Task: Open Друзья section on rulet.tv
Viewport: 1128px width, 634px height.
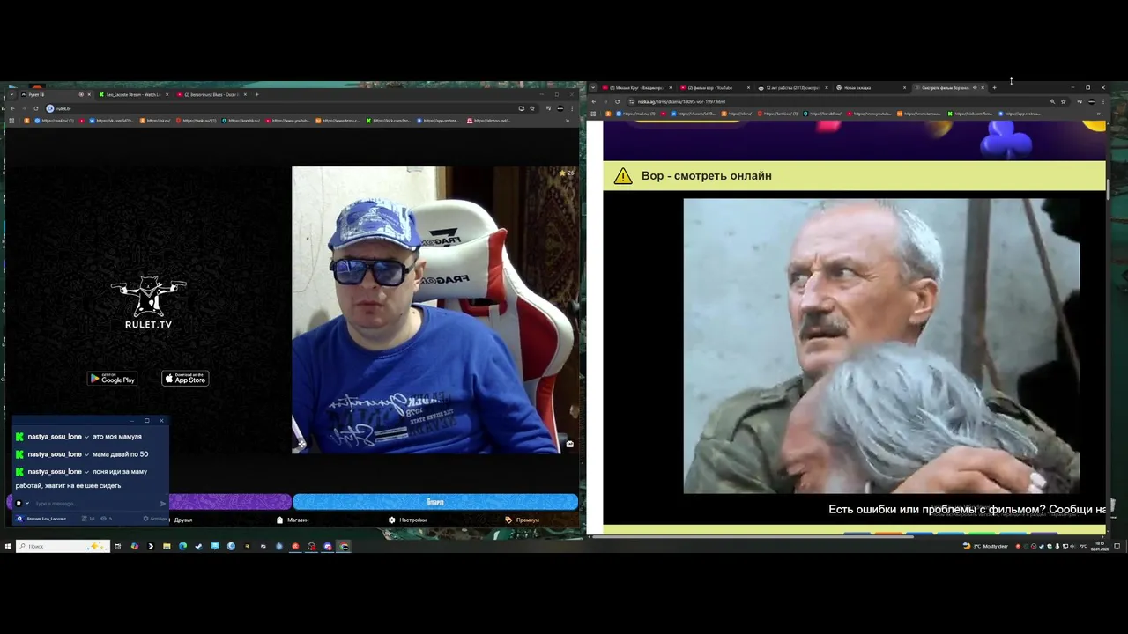Action: tap(182, 520)
